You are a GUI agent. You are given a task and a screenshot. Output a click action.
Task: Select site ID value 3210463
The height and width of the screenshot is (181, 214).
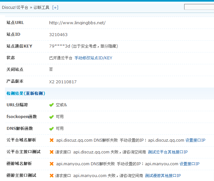pos(58,34)
